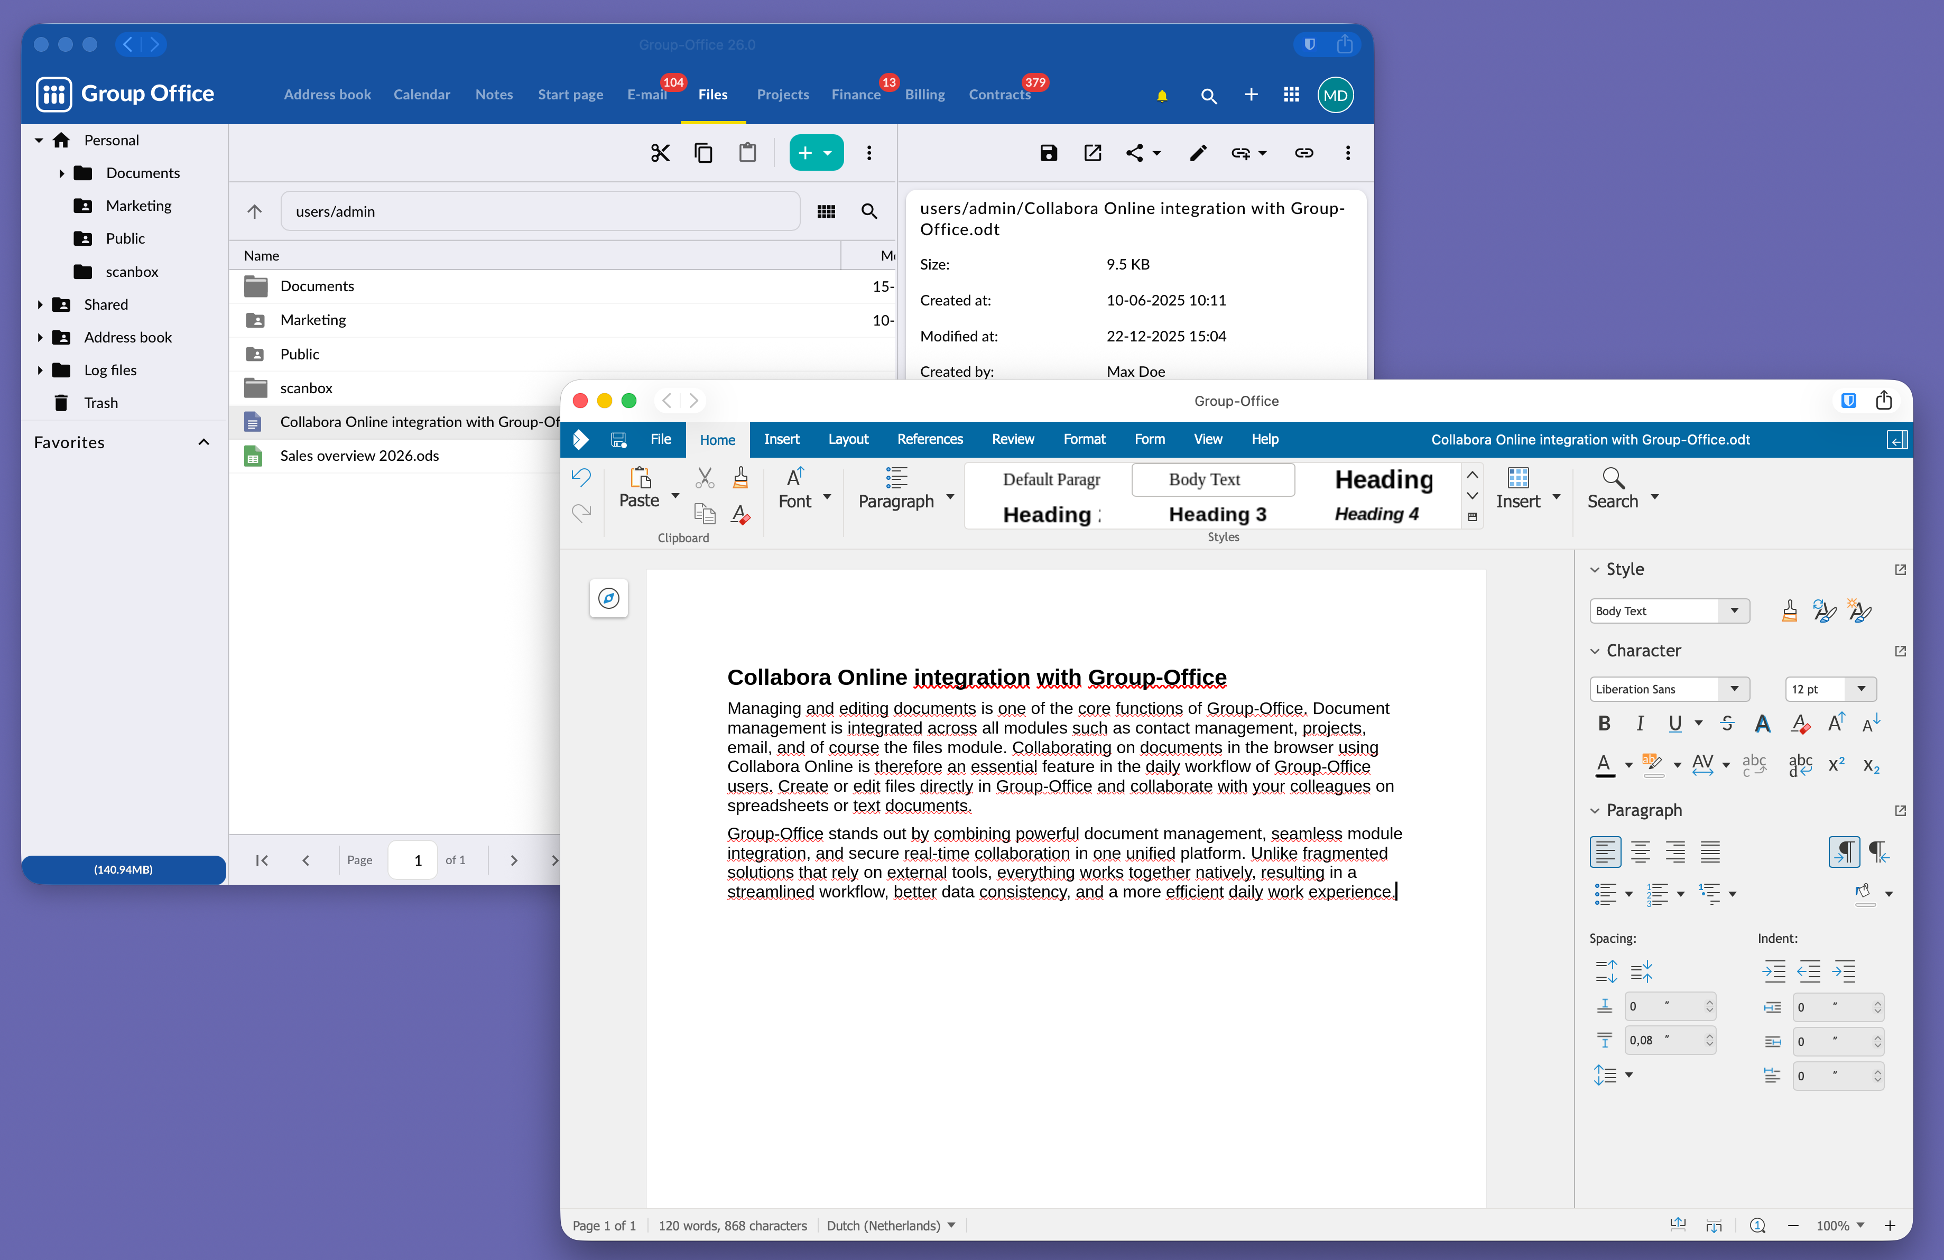The image size is (1944, 1260).
Task: Click the Clone Formatting paintbrush in the ribbon
Action: click(740, 478)
